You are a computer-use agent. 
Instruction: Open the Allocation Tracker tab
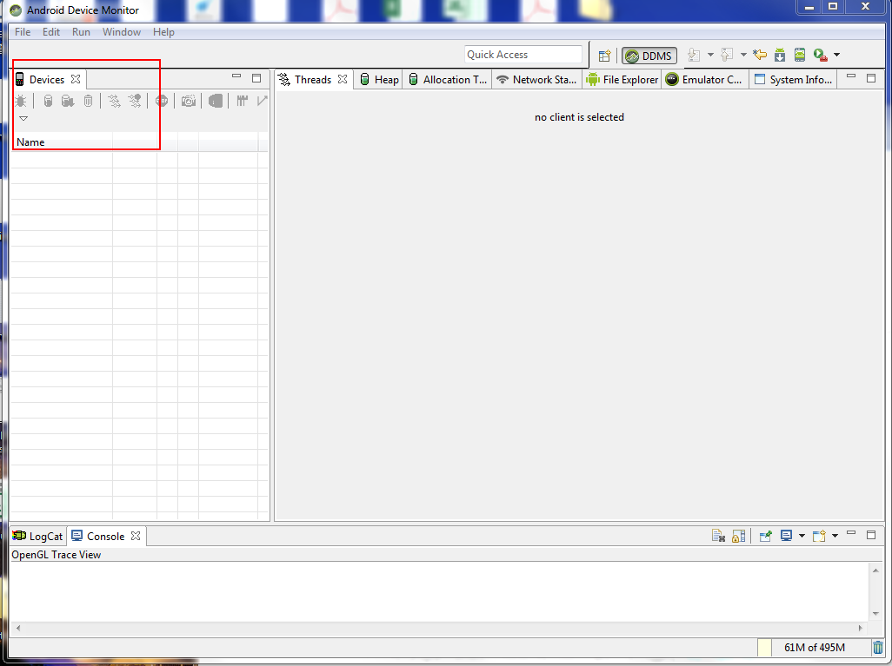(x=448, y=80)
